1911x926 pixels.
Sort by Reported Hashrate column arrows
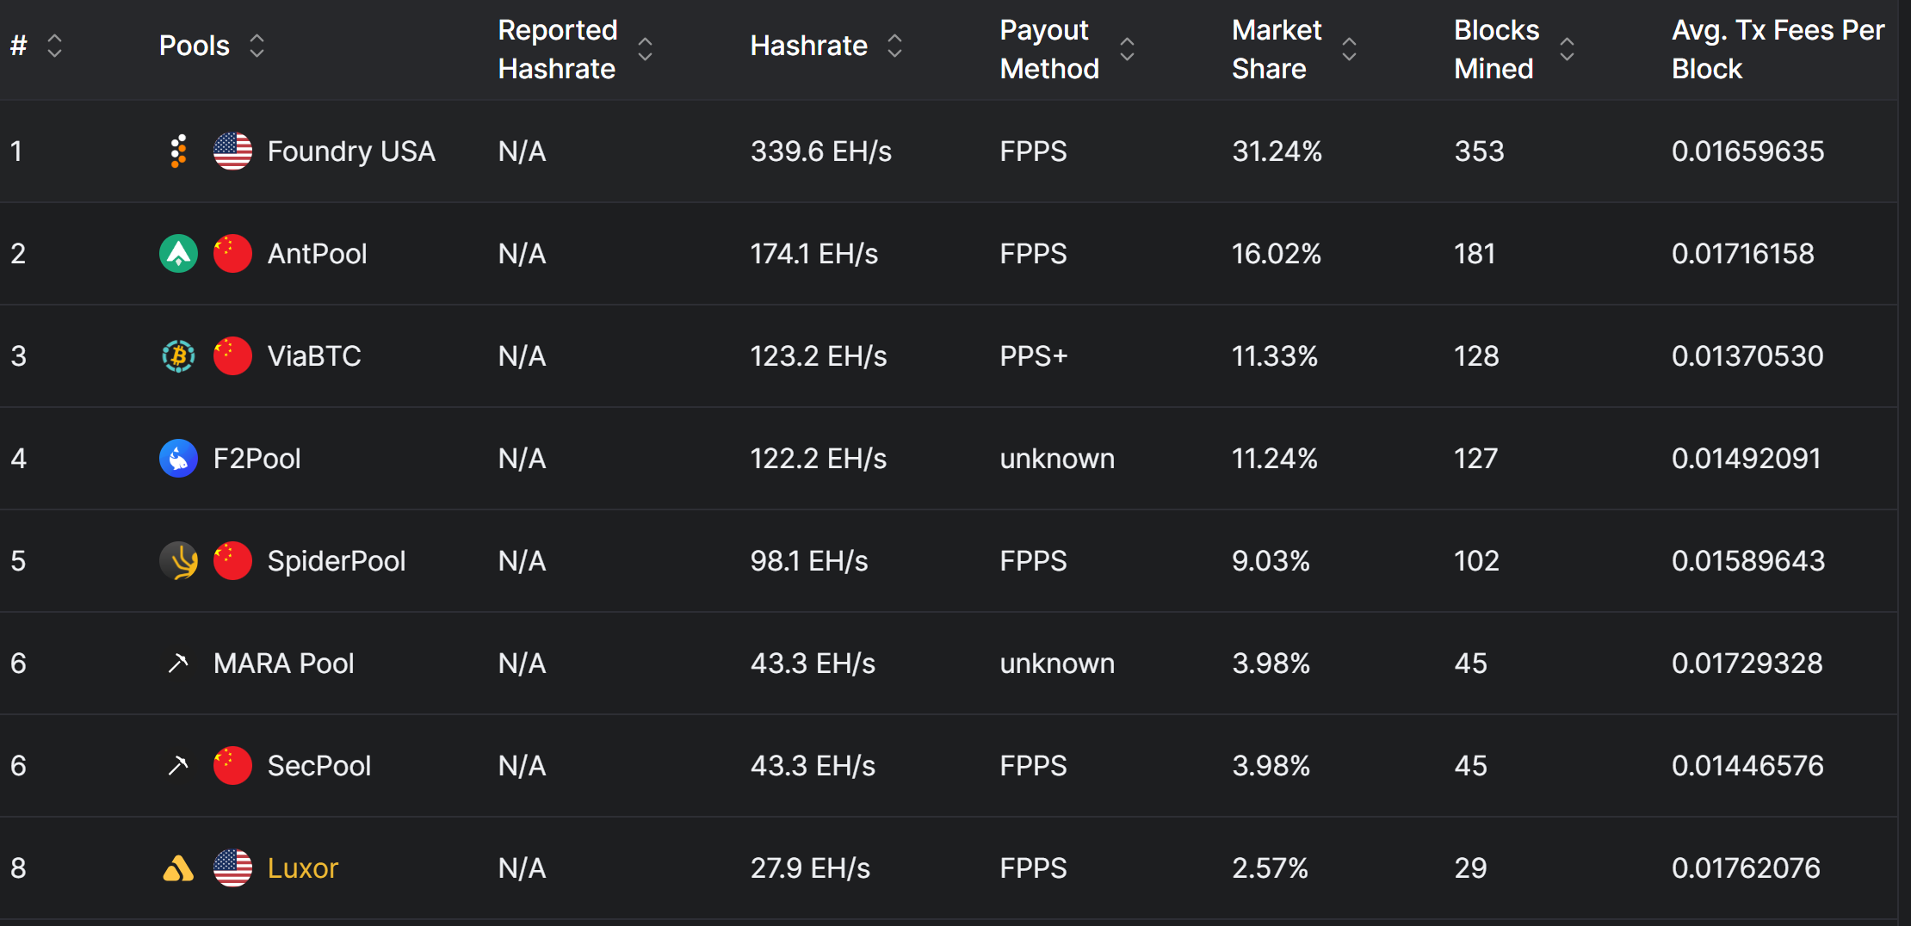click(x=645, y=50)
